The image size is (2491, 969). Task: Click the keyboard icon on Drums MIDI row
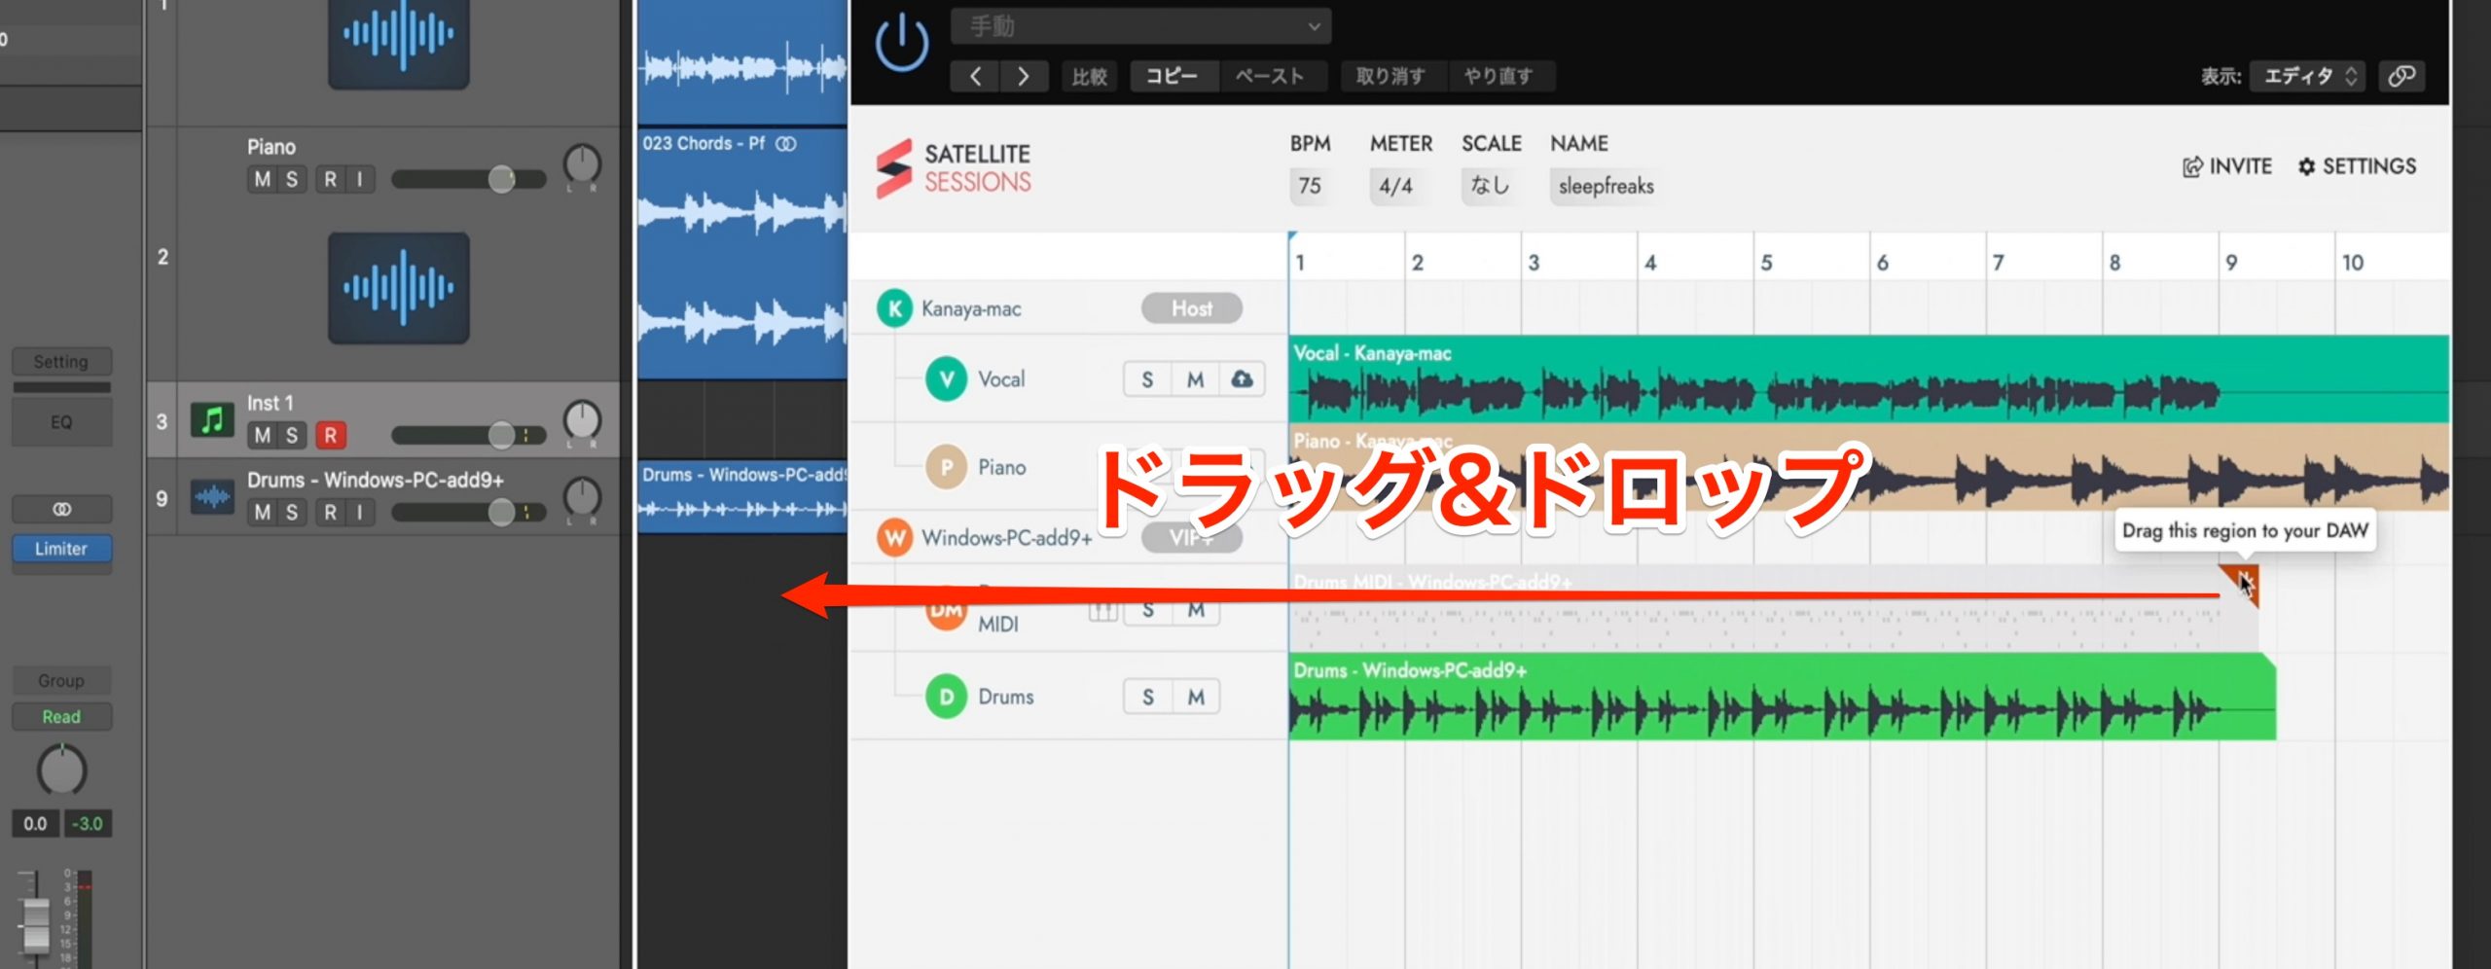click(x=1102, y=611)
